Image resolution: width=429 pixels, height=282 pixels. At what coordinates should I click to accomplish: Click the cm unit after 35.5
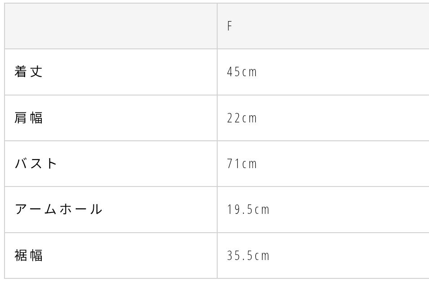[262, 256]
